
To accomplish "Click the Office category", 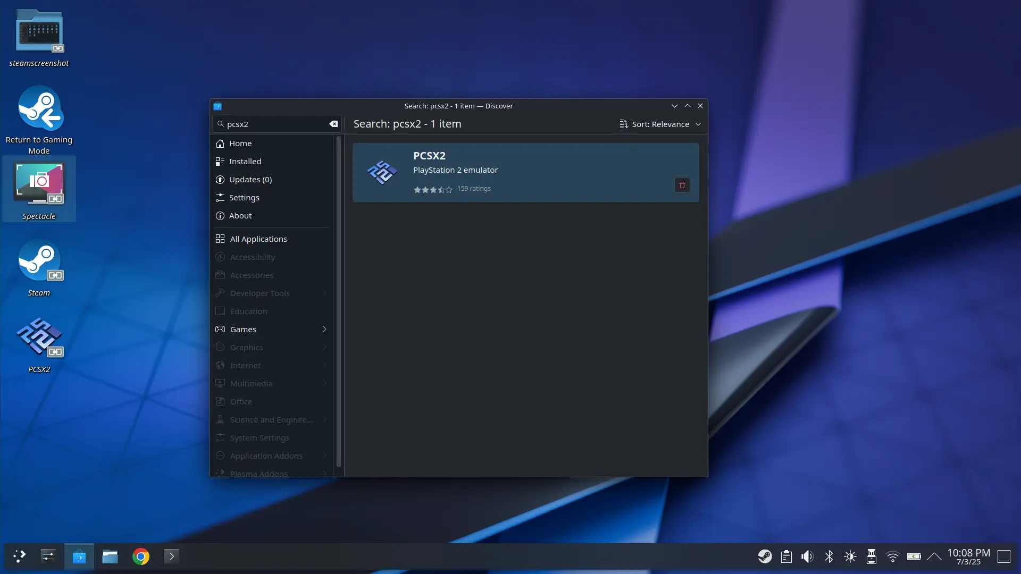I will 272,402.
